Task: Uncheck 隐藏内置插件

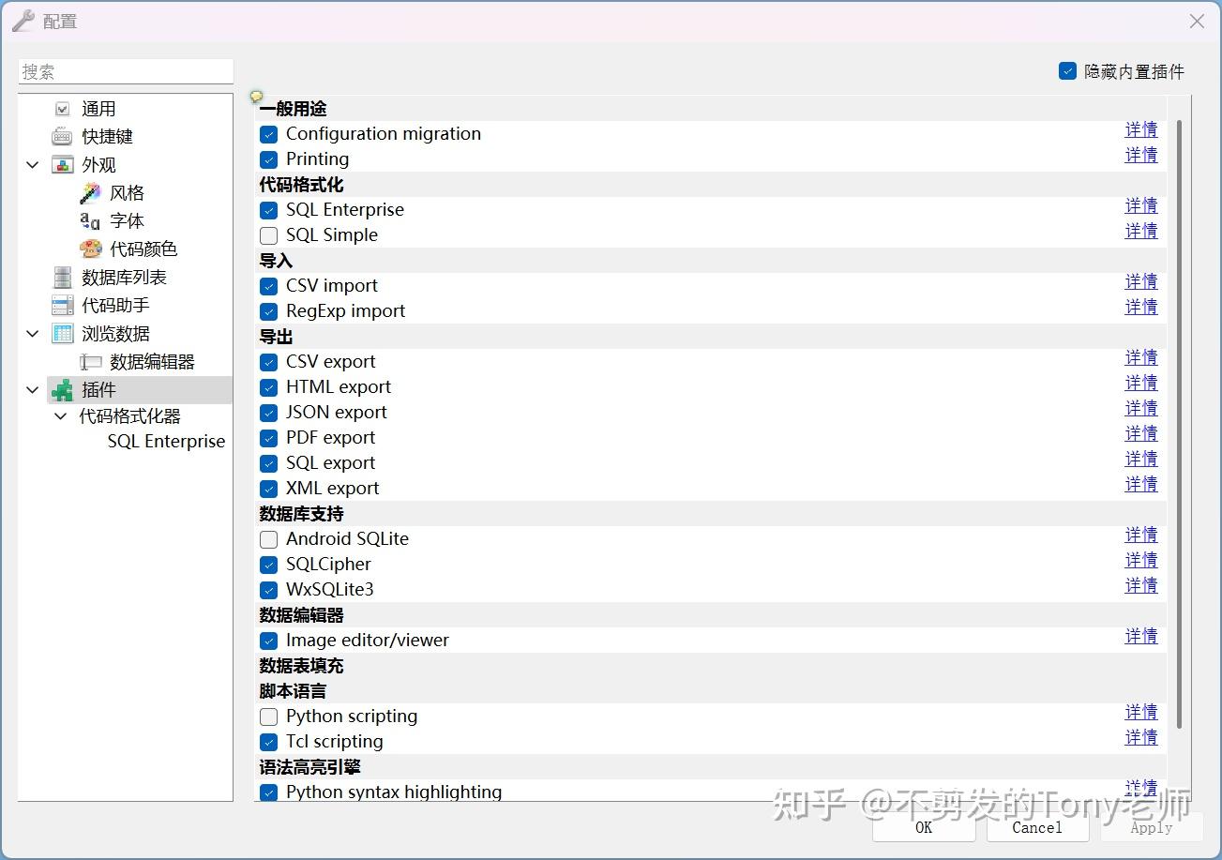Action: tap(1067, 70)
